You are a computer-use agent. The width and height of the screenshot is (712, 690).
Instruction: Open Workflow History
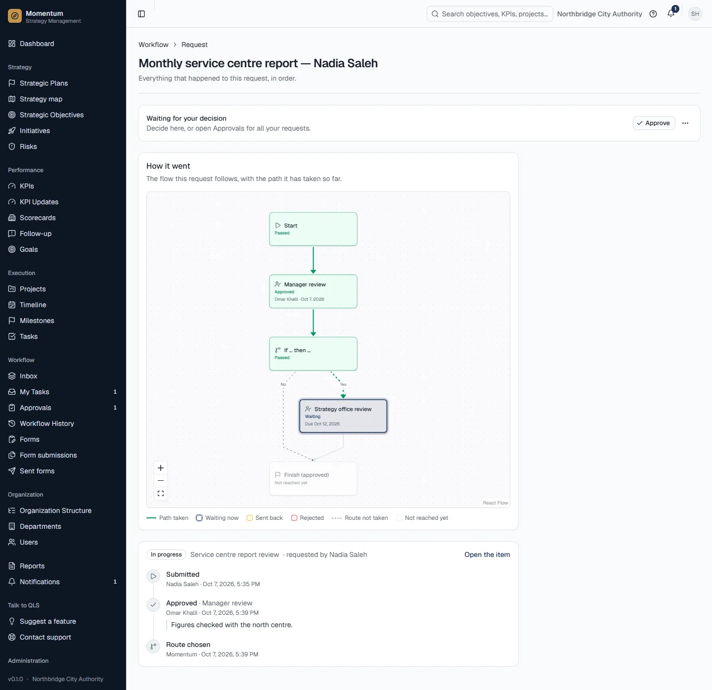[x=63, y=423]
